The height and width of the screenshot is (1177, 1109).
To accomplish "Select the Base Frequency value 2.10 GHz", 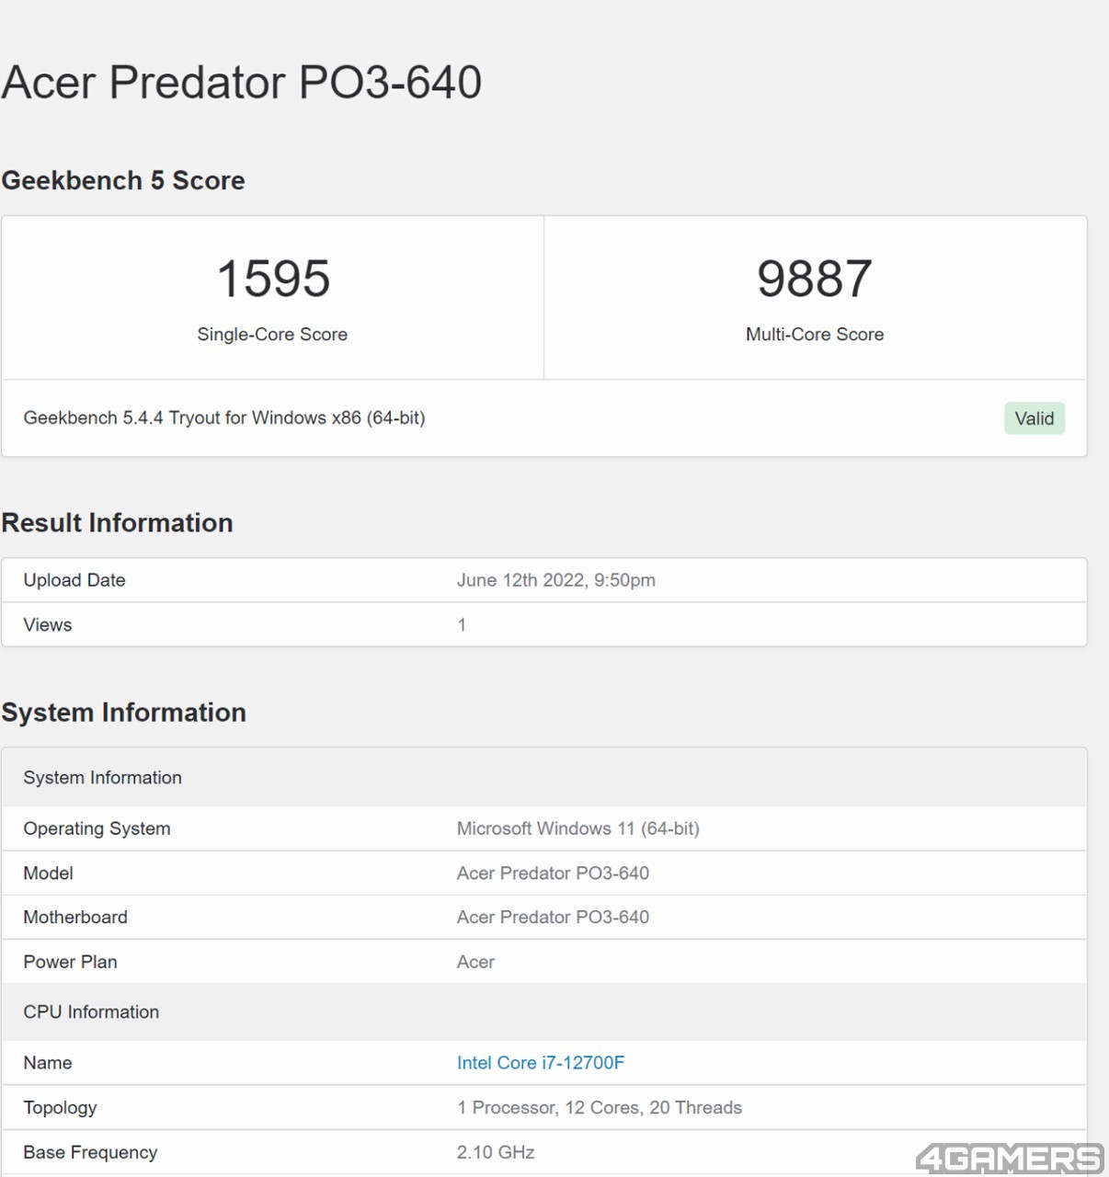I will [x=497, y=1152].
